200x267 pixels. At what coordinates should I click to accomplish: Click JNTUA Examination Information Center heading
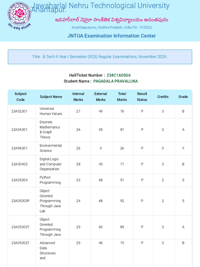[111, 36]
